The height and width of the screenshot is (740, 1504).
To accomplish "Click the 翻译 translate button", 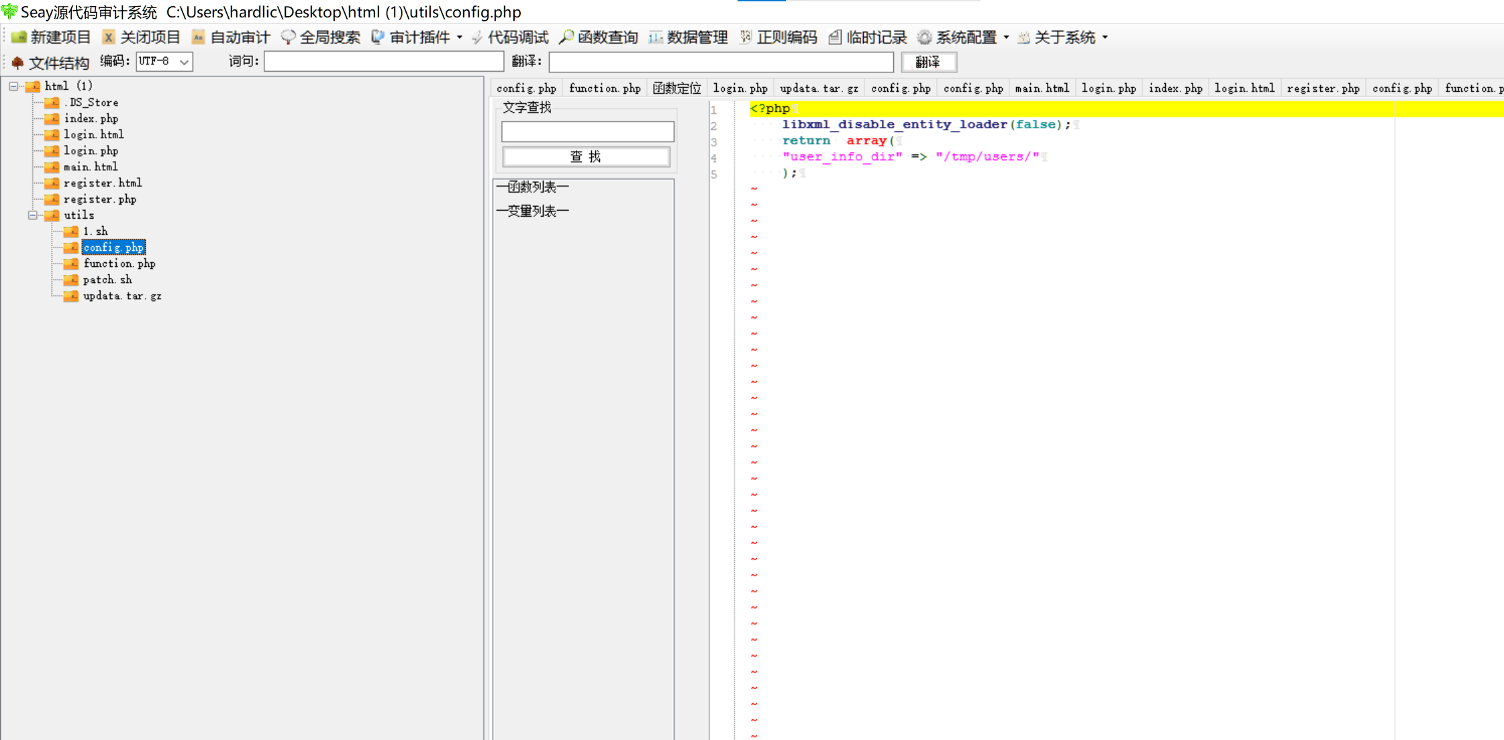I will click(x=929, y=62).
